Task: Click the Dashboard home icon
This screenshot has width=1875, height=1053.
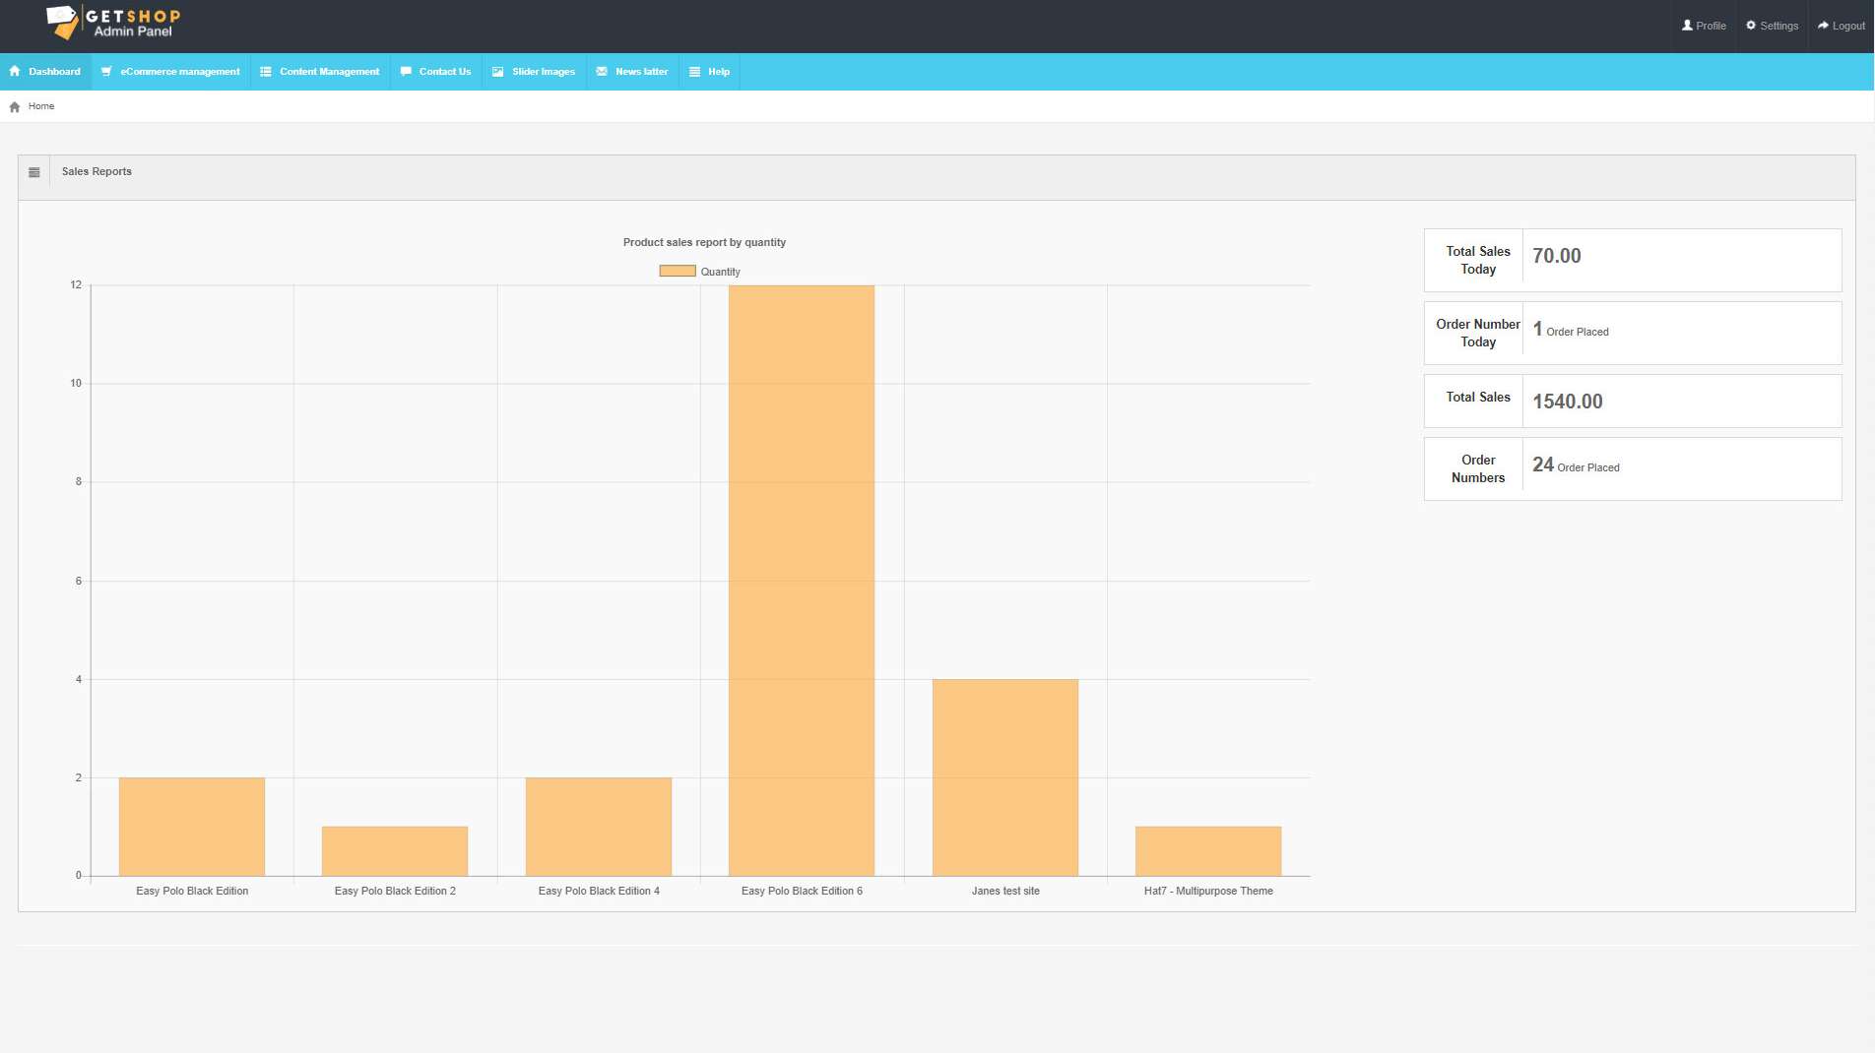Action: click(15, 72)
